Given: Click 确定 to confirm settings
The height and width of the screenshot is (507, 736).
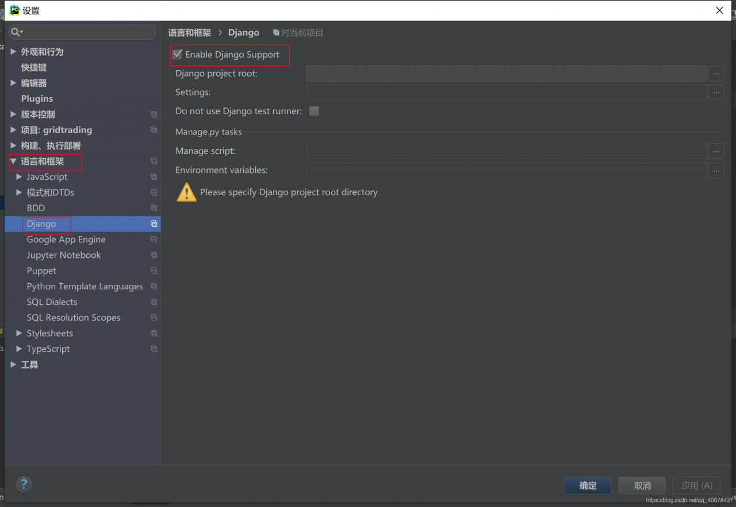Looking at the screenshot, I should tap(588, 485).
